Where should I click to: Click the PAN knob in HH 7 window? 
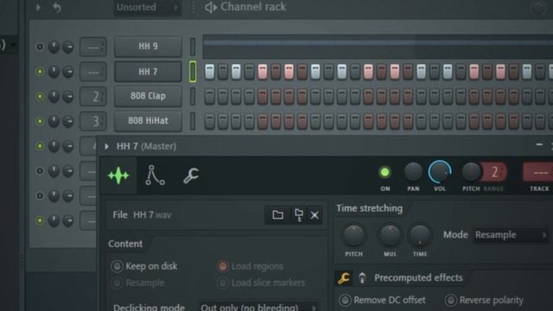coord(413,172)
